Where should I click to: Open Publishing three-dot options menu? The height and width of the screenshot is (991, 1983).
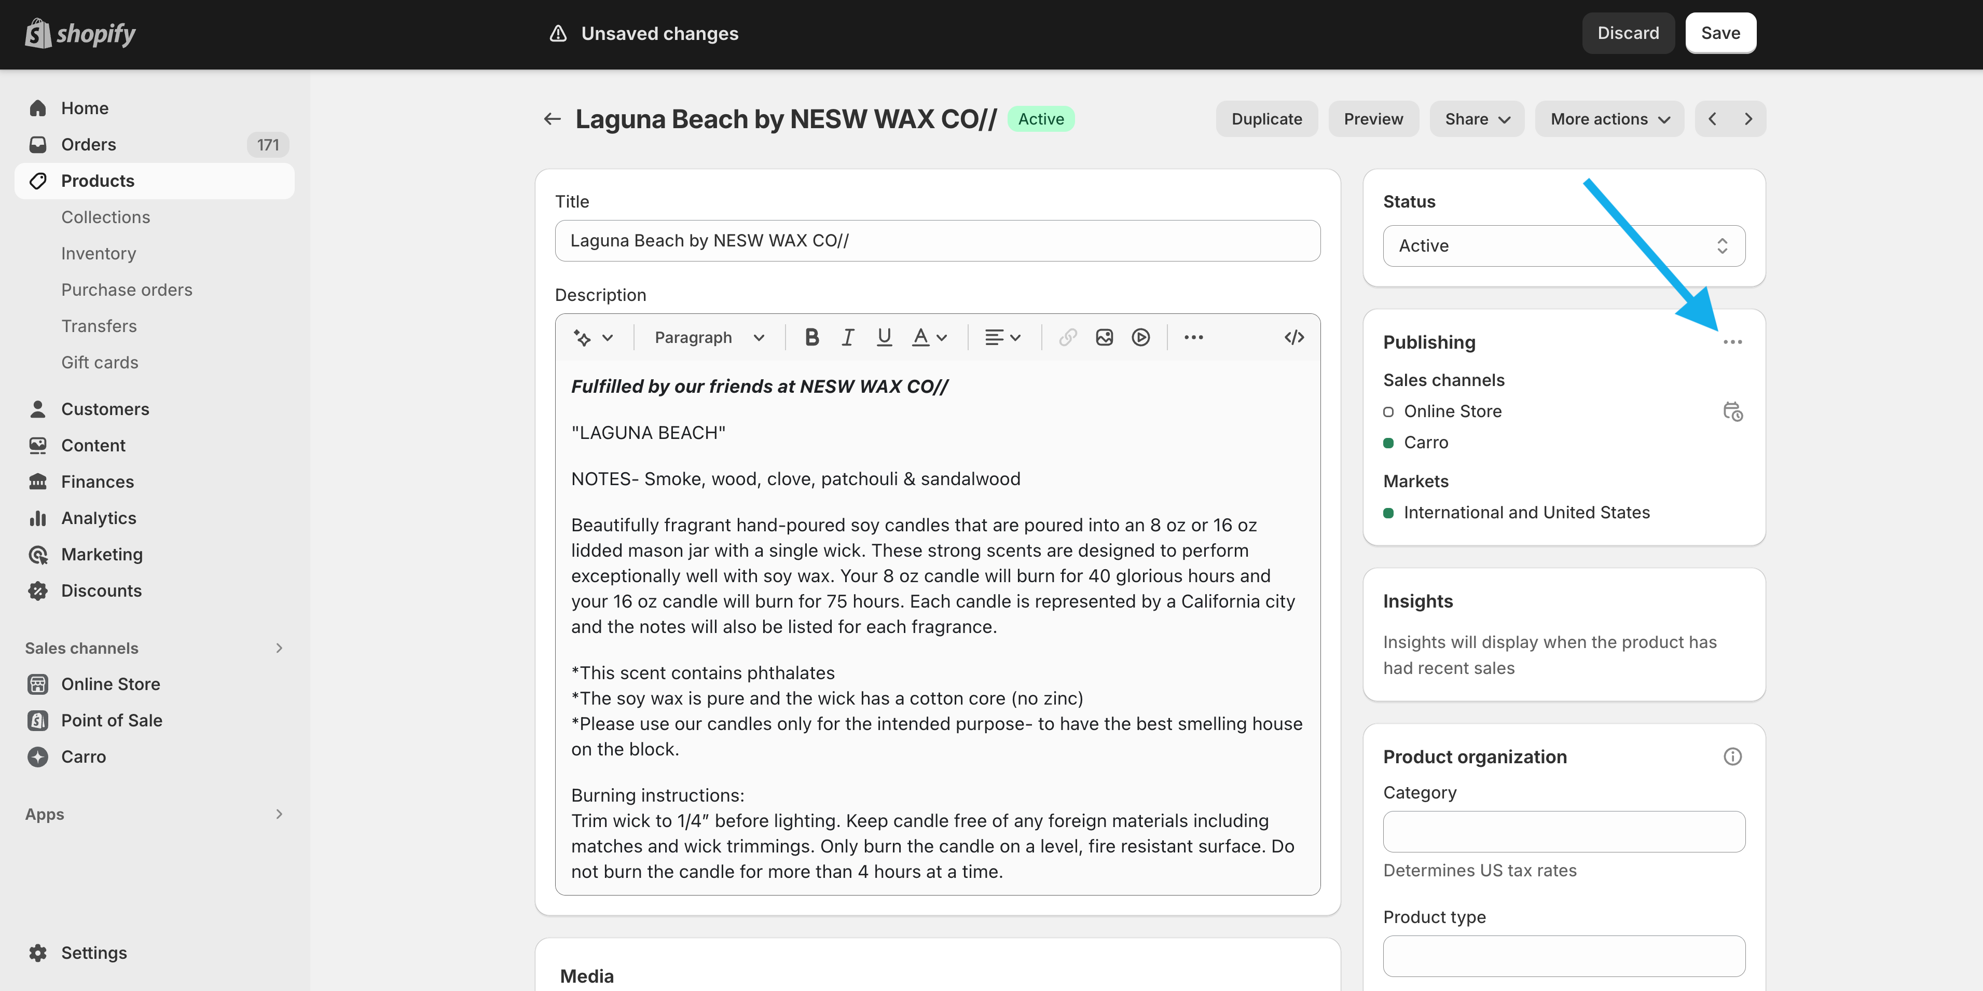(1732, 342)
